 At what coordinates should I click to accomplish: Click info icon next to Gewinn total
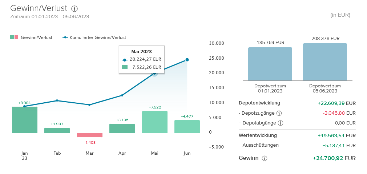(265, 158)
